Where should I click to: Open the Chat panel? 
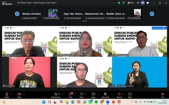[x=70, y=95]
